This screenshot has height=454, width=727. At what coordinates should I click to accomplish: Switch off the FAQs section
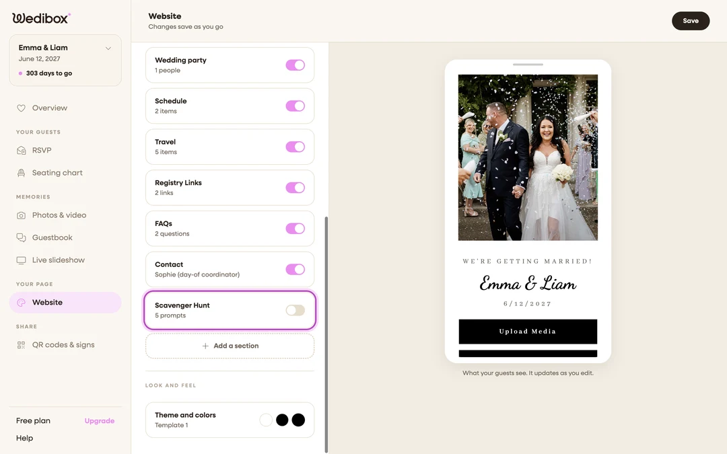point(296,229)
